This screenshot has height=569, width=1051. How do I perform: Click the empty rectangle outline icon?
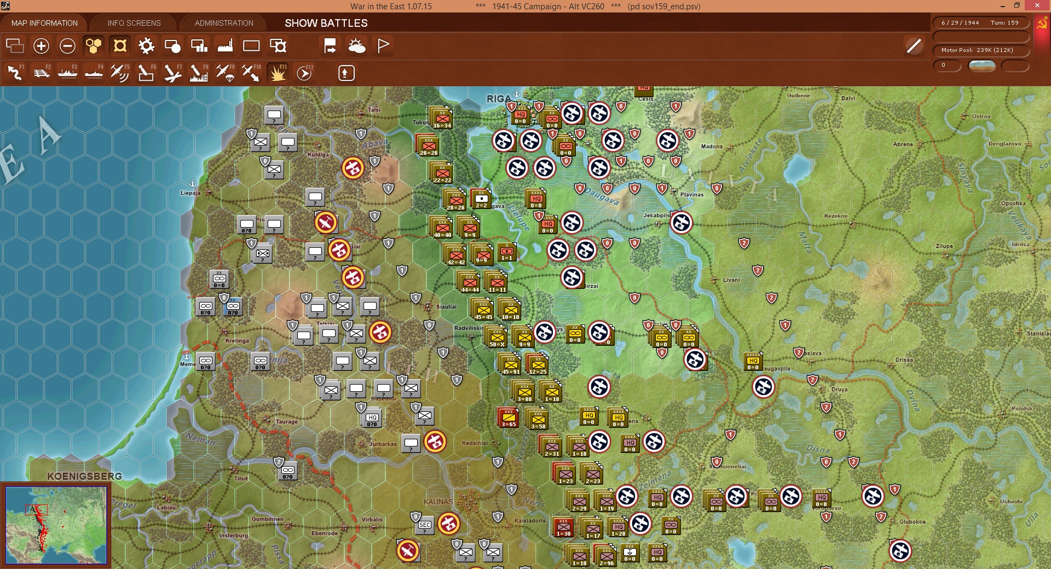tap(251, 46)
